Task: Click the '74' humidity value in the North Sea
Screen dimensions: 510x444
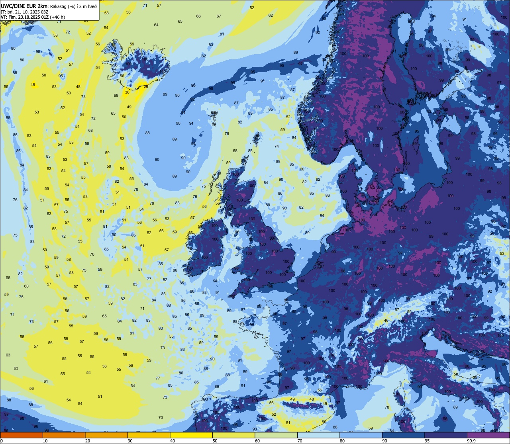Action: (x=277, y=147)
